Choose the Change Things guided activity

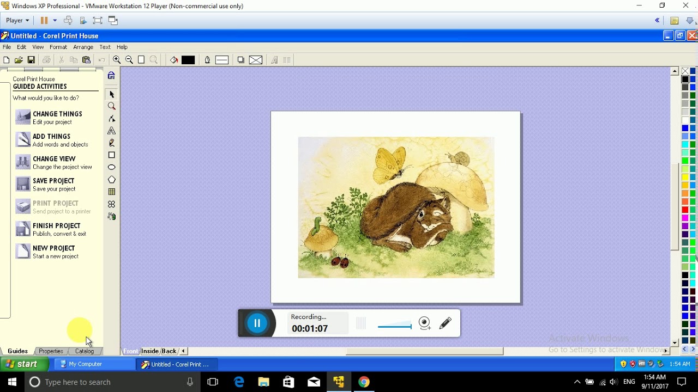coord(49,118)
